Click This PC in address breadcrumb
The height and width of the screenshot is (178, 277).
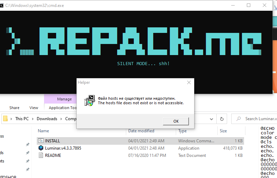(22, 119)
